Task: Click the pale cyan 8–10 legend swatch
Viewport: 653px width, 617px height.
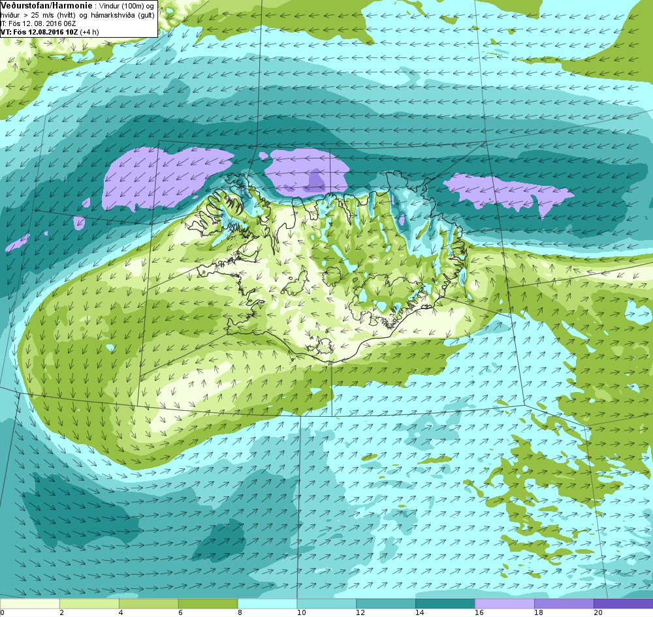Action: (x=267, y=604)
